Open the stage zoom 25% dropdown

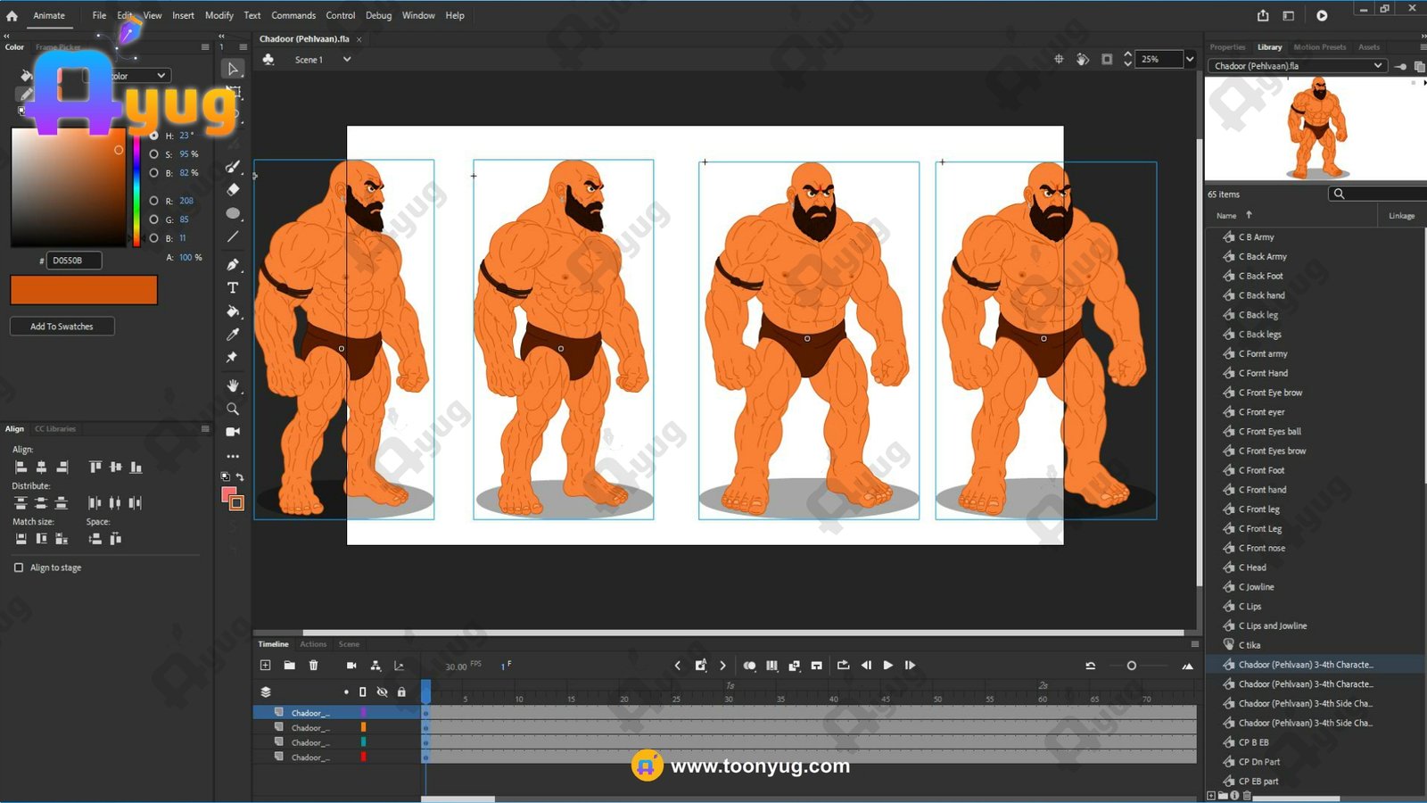(x=1189, y=60)
